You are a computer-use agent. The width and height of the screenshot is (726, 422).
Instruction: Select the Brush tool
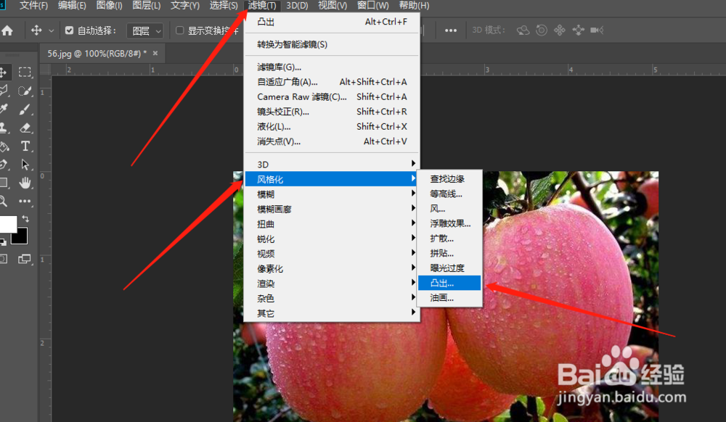point(25,109)
